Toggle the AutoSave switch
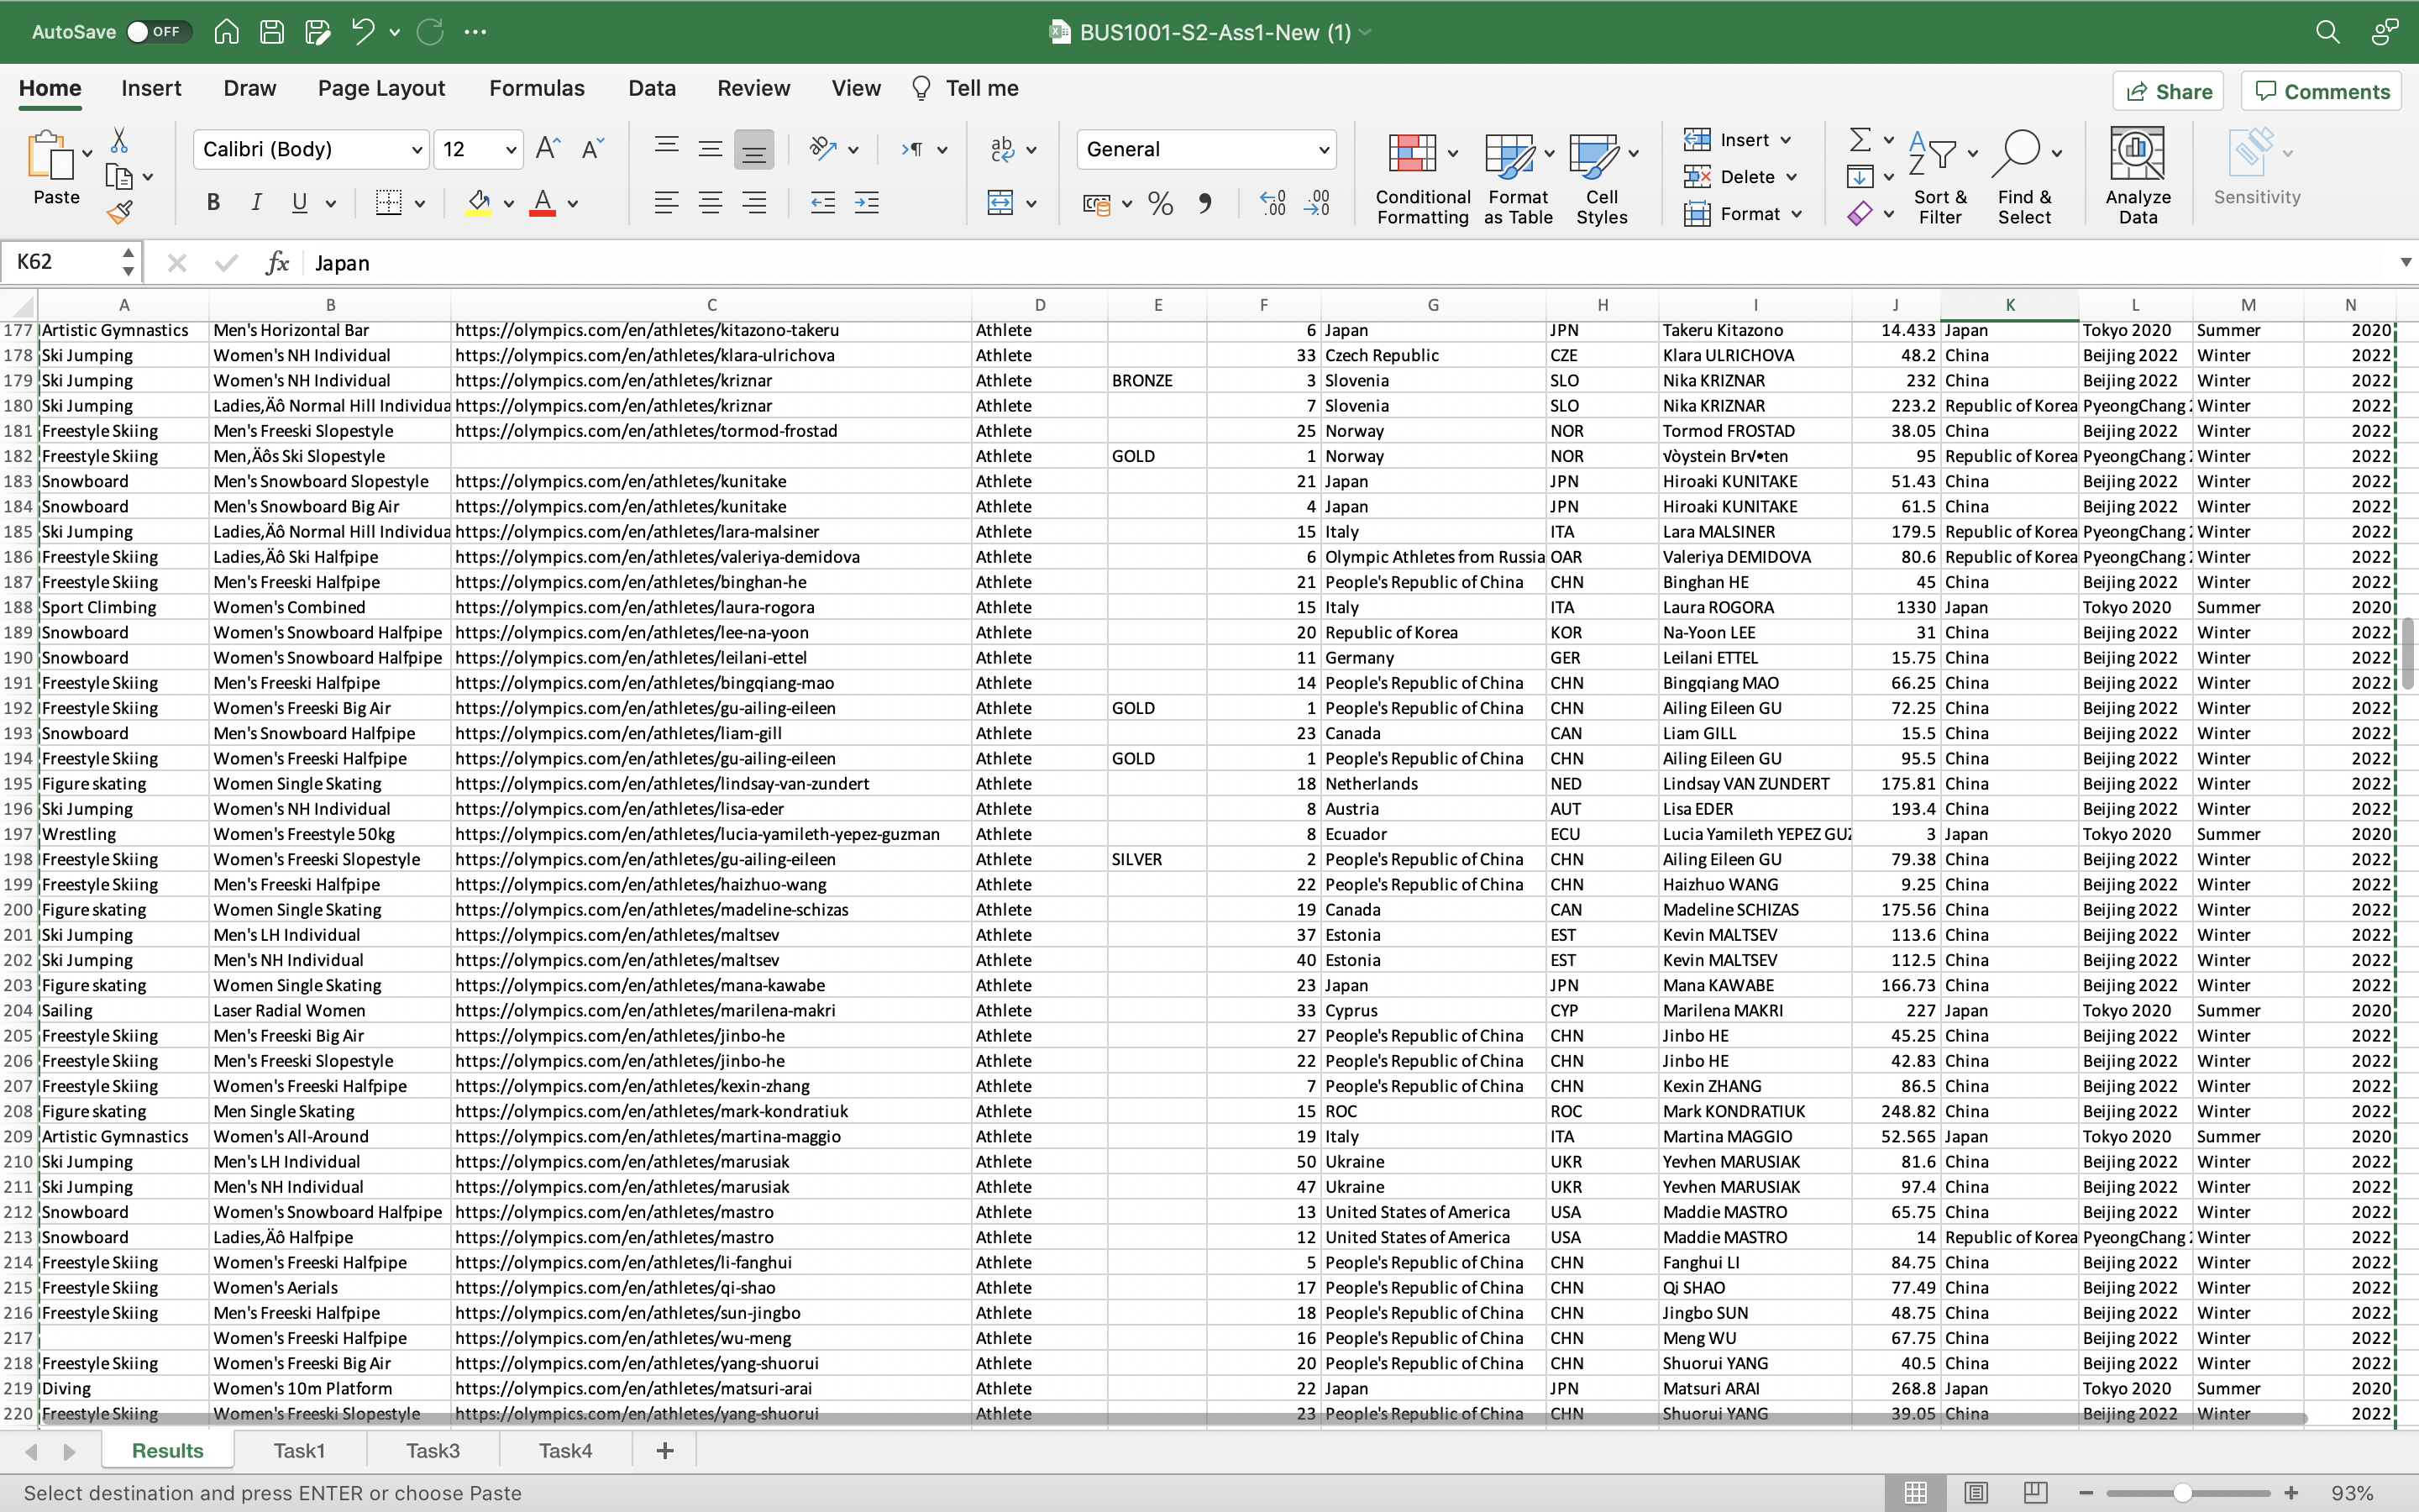 click(153, 32)
